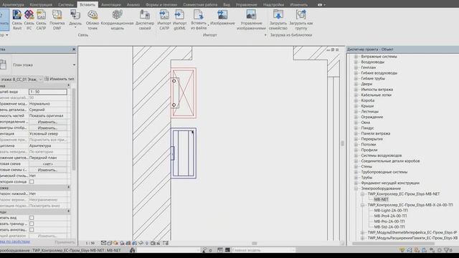This screenshot has height=258, width=459.
Task: Expand the Стены category node
Action: pyautogui.click(x=356, y=166)
